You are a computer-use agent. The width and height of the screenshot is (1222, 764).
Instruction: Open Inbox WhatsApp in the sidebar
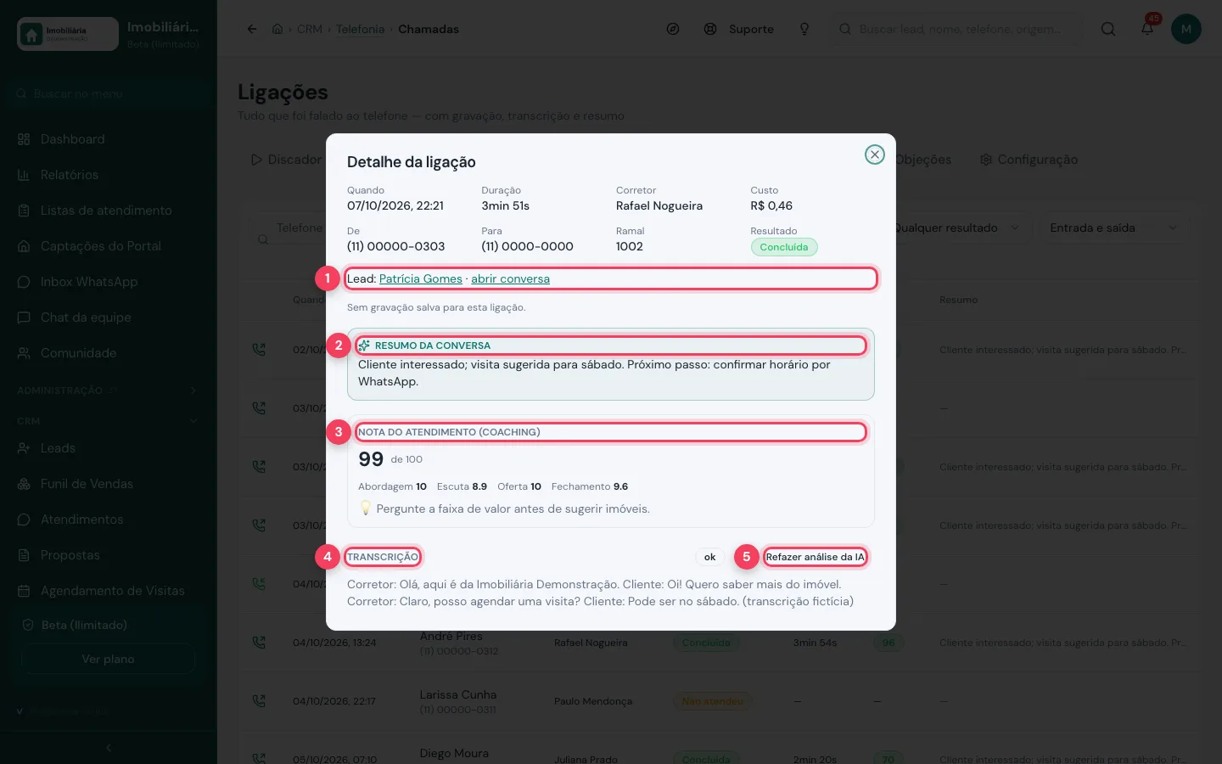(x=109, y=282)
